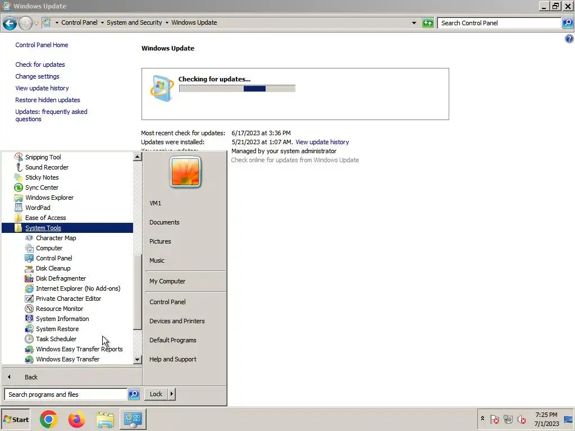Open Updates: frequently asked questions
This screenshot has width=575, height=431.
(x=51, y=116)
